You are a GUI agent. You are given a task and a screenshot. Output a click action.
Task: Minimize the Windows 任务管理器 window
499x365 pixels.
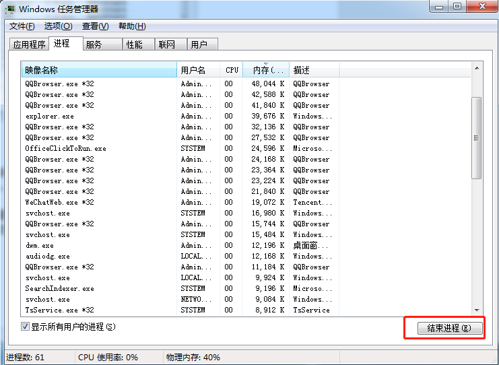tap(440, 6)
